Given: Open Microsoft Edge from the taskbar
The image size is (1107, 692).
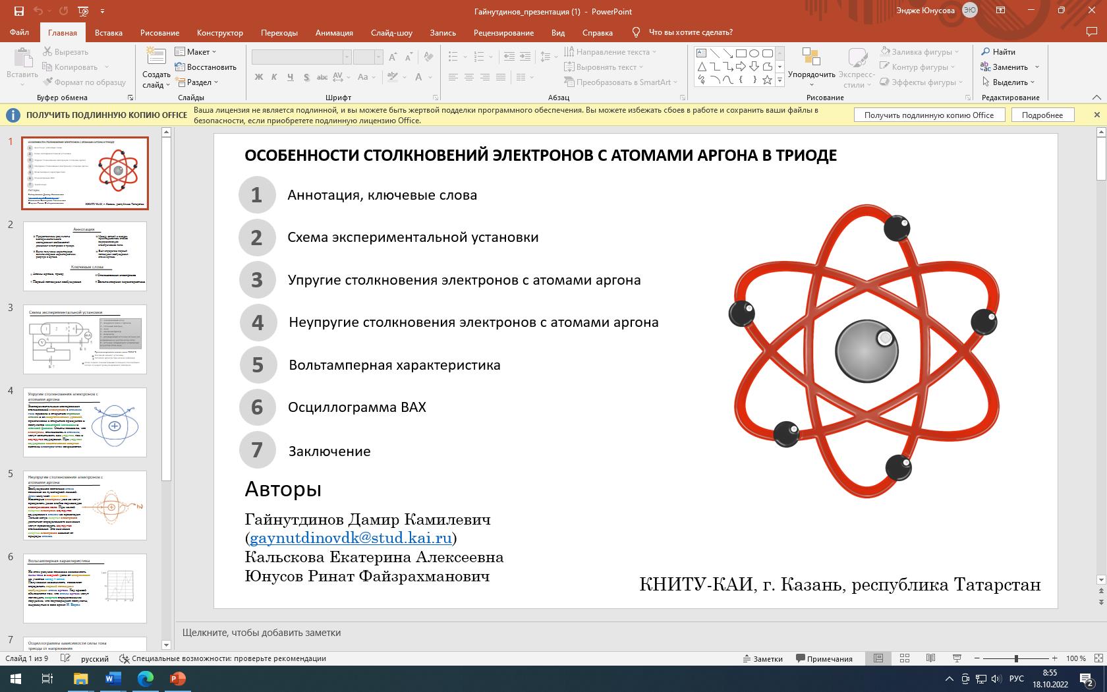Looking at the screenshot, I should [145, 678].
